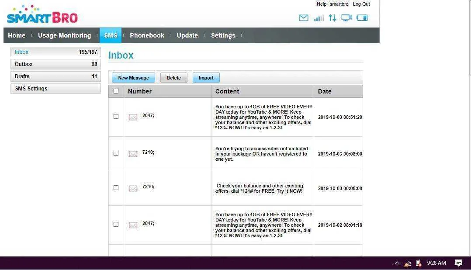Click the Inbox page heading
This screenshot has height=270, width=471.
121,55
